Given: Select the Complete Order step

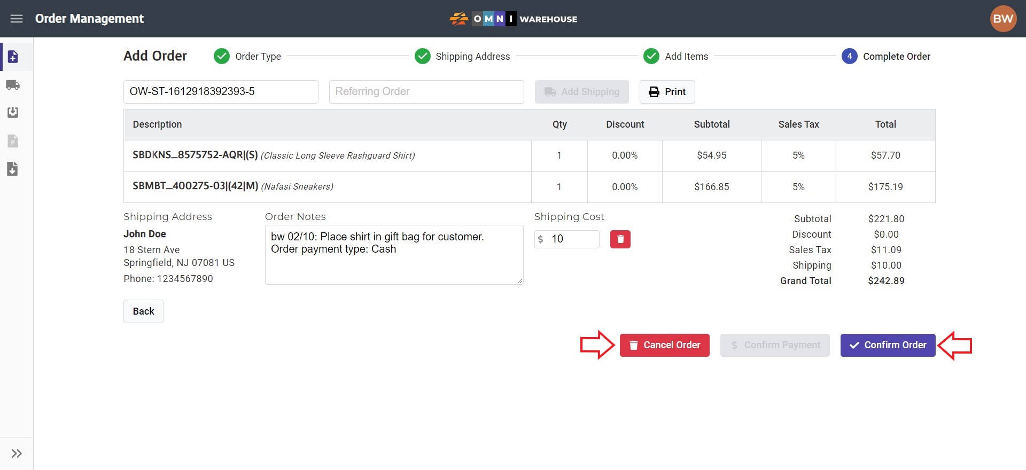Looking at the screenshot, I should 886,56.
